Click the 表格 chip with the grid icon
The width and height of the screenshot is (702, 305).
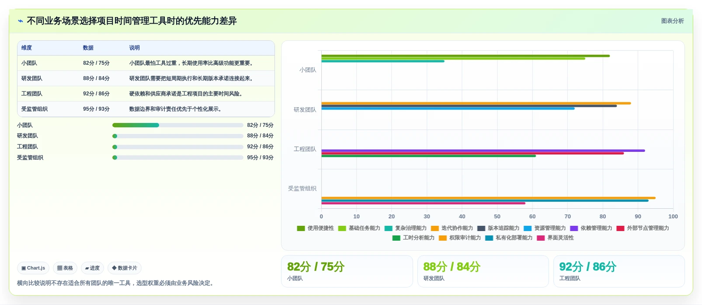coord(65,268)
